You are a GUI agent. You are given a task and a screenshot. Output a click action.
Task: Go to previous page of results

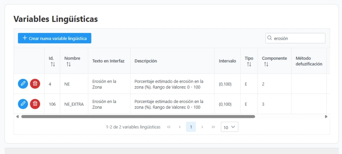pos(180,127)
